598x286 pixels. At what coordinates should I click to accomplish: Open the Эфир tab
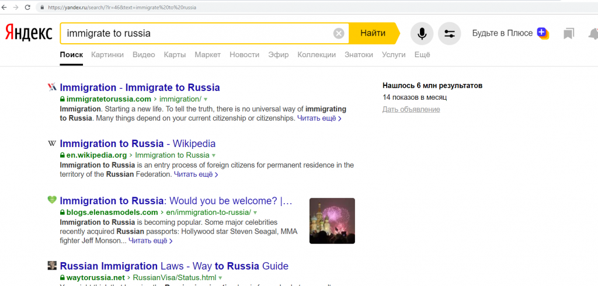click(x=279, y=54)
